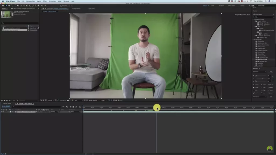Enable the Snapping checkbox
Image resolution: width=276 pixels, height=155 pixels.
[x=61, y=5]
